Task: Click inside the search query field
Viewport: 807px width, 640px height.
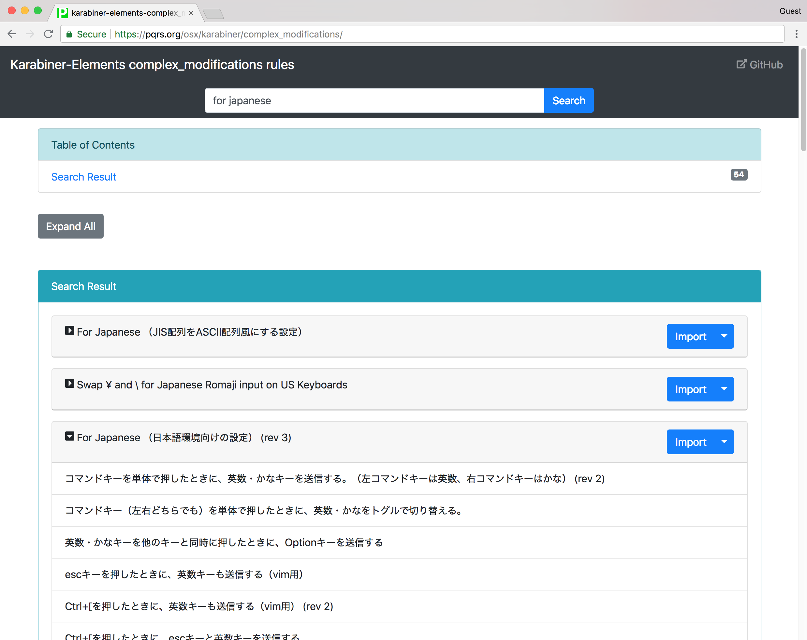Action: pyautogui.click(x=374, y=100)
